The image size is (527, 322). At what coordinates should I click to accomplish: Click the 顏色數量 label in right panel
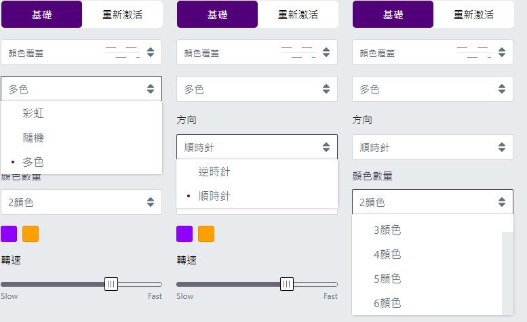tap(372, 176)
